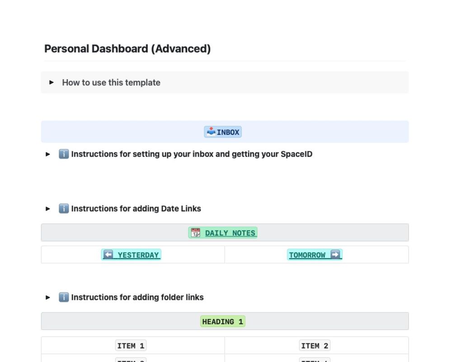The width and height of the screenshot is (452, 362).
Task: Go to the TOMORROW note link
Action: click(307, 255)
